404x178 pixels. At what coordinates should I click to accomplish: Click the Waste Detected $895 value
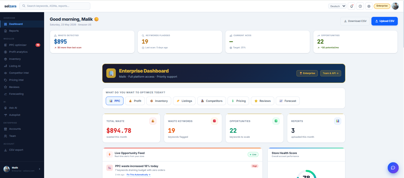60,42
